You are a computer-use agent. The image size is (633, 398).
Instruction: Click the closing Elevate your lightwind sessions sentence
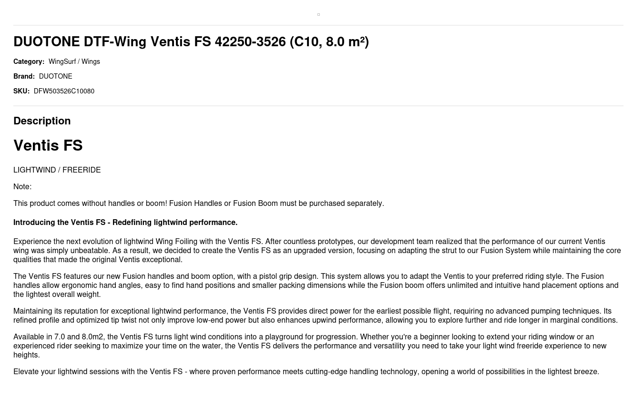point(306,371)
